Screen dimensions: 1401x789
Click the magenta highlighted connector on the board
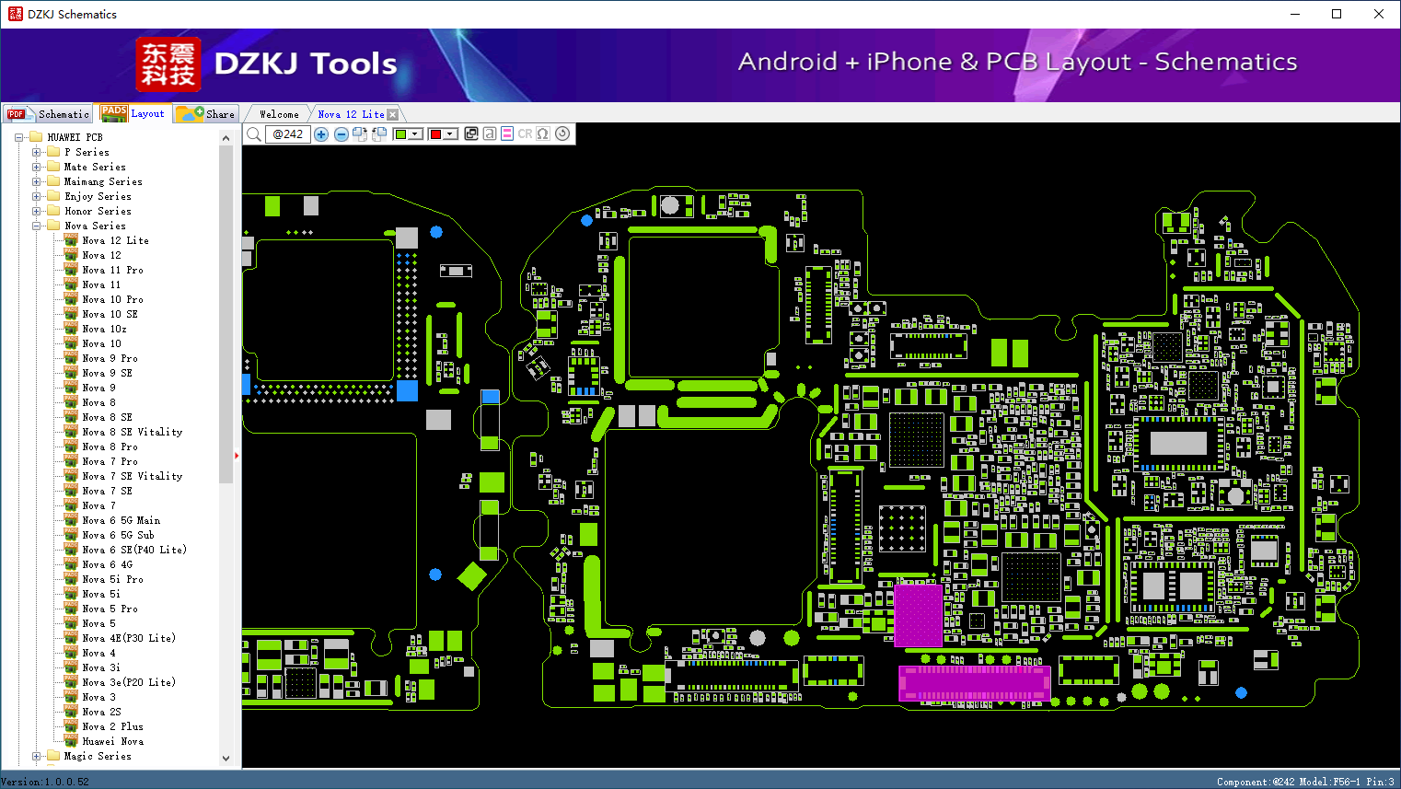pyautogui.click(x=975, y=683)
